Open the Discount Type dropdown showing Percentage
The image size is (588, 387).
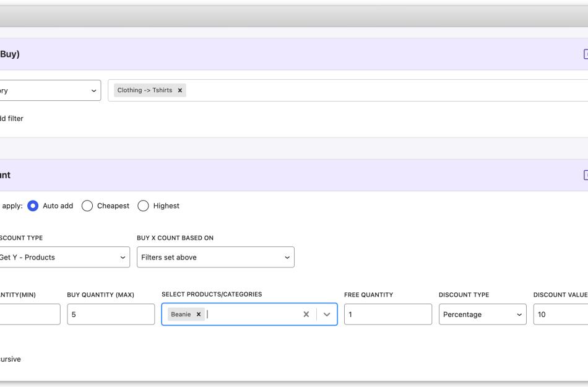pos(482,314)
